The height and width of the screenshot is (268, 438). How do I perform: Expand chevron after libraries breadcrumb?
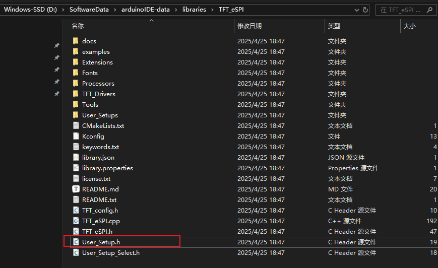pos(212,10)
